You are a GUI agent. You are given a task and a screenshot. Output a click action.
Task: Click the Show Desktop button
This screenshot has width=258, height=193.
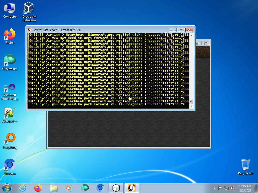click(256, 188)
